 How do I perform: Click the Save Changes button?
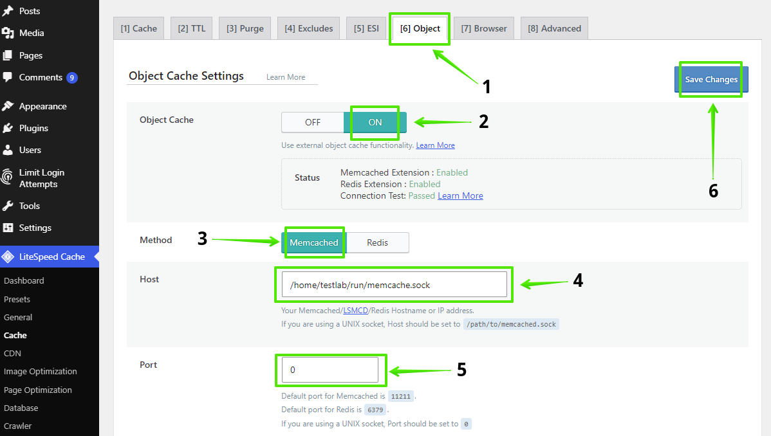point(711,80)
